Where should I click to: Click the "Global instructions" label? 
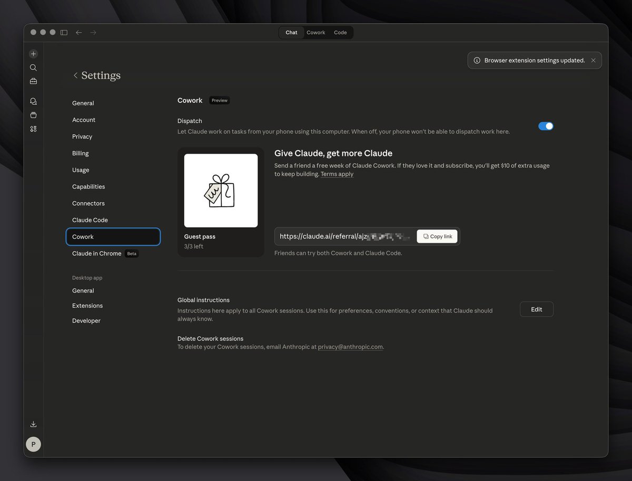[x=203, y=300]
